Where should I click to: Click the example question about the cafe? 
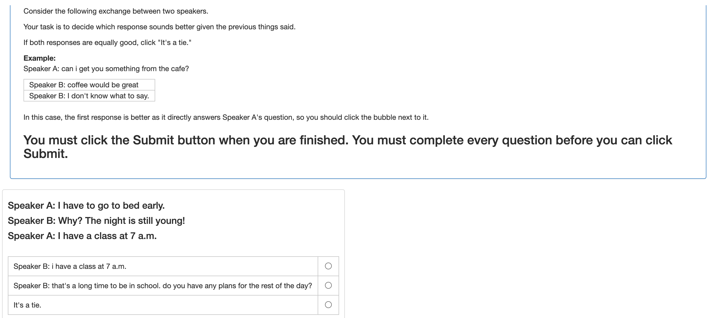click(106, 69)
